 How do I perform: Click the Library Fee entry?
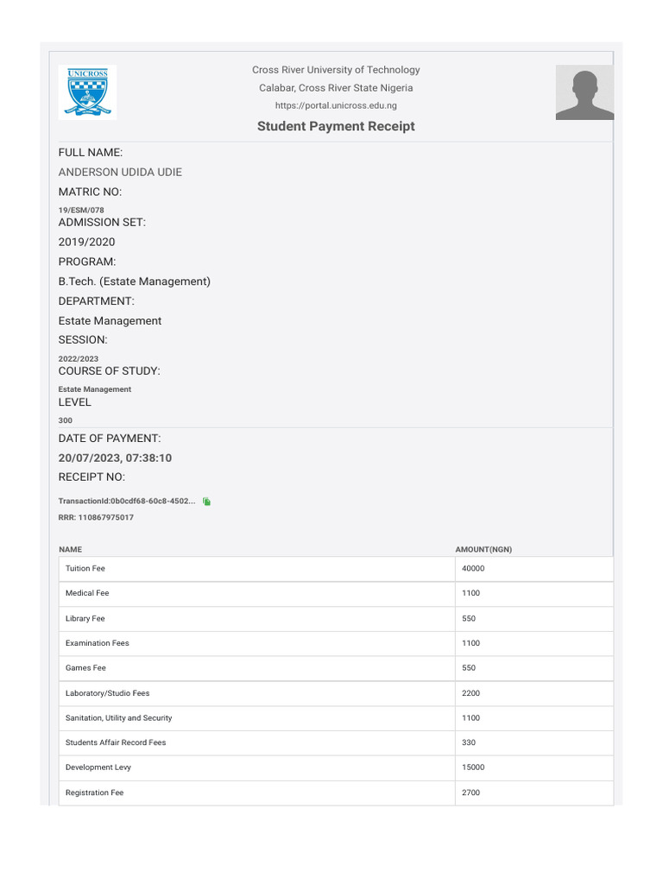(85, 619)
